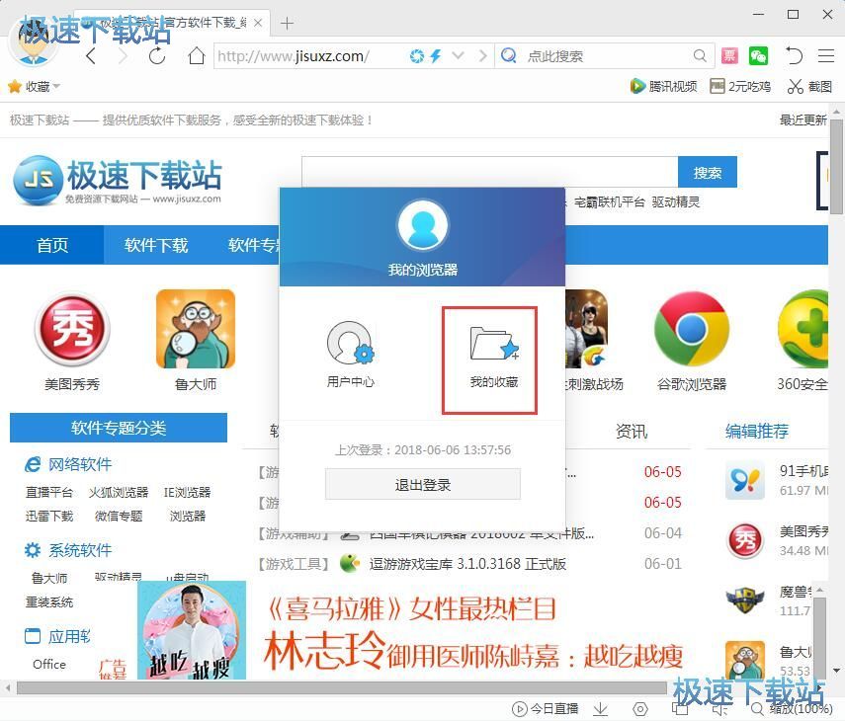The height and width of the screenshot is (721, 845).
Task: Open 腾讯视频 bookmark
Action: pyautogui.click(x=663, y=86)
